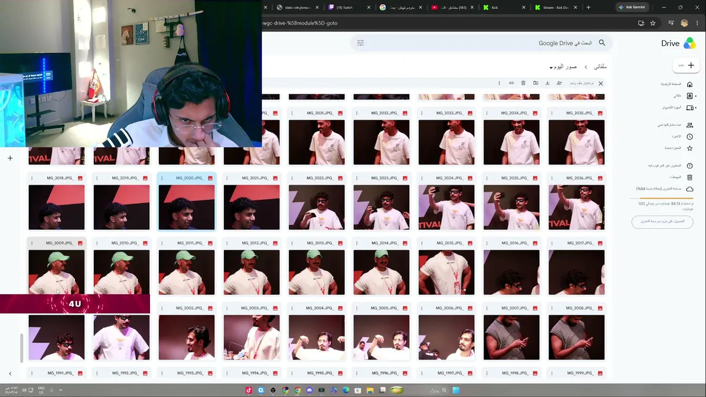The image size is (706, 397).
Task: Click the Ask Gemini button
Action: point(632,8)
